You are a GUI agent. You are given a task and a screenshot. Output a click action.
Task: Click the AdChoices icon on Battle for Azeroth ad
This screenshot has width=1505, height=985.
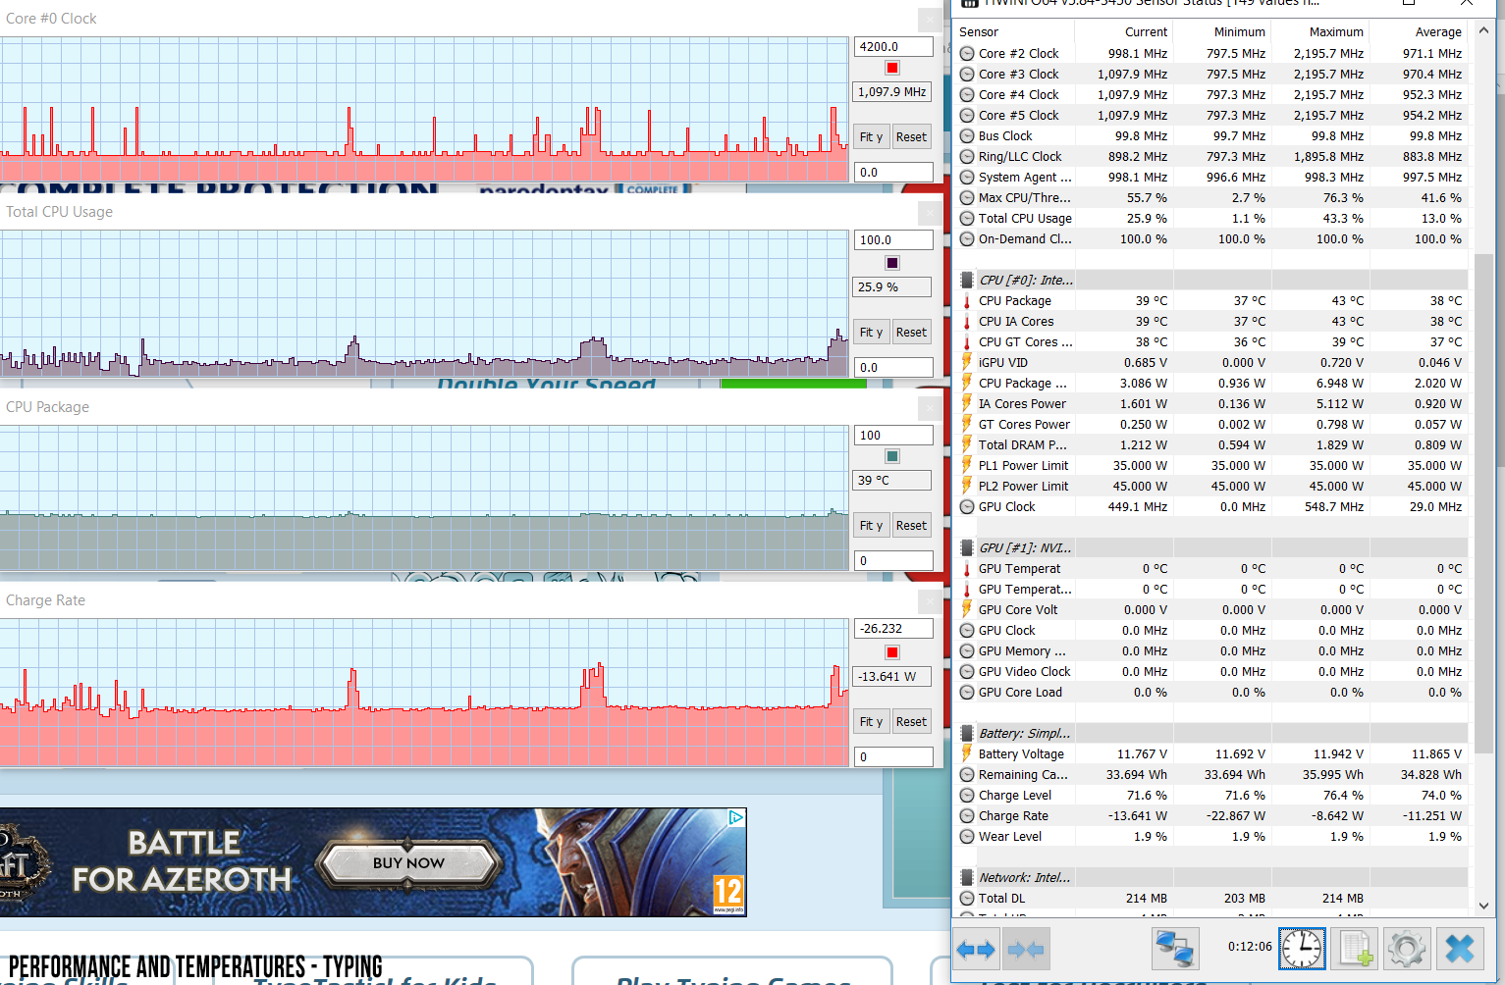[736, 817]
